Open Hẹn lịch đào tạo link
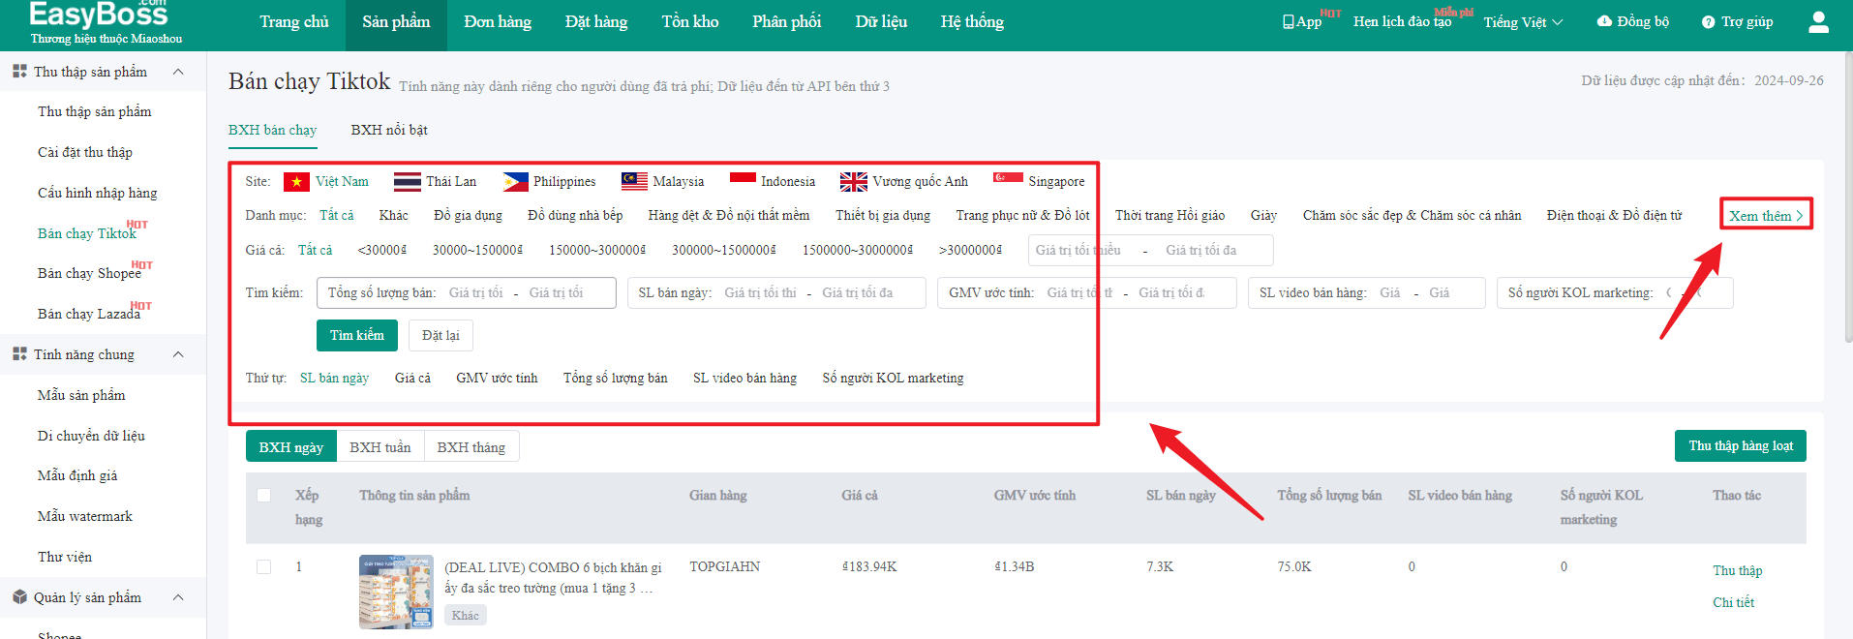Viewport: 1853px width, 639px height. coord(1403,21)
